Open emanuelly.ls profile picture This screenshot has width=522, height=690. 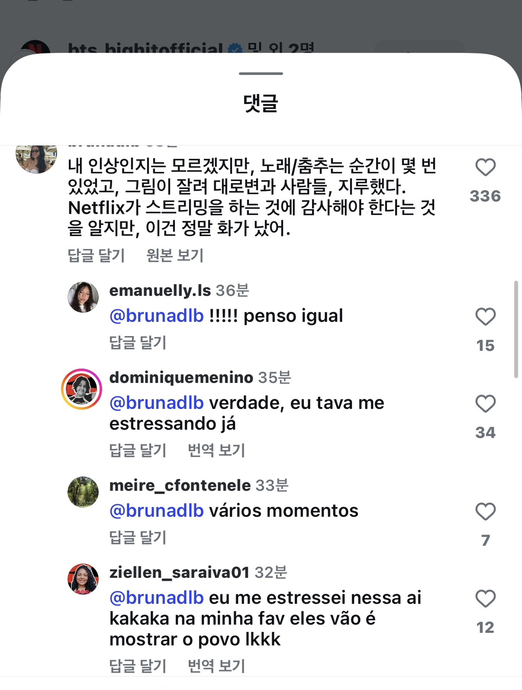(83, 297)
